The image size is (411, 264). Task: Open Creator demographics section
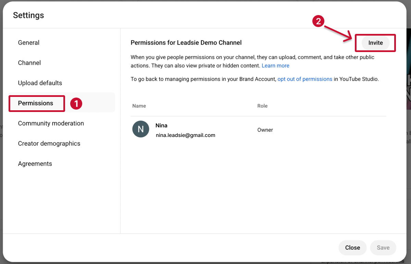pyautogui.click(x=49, y=144)
